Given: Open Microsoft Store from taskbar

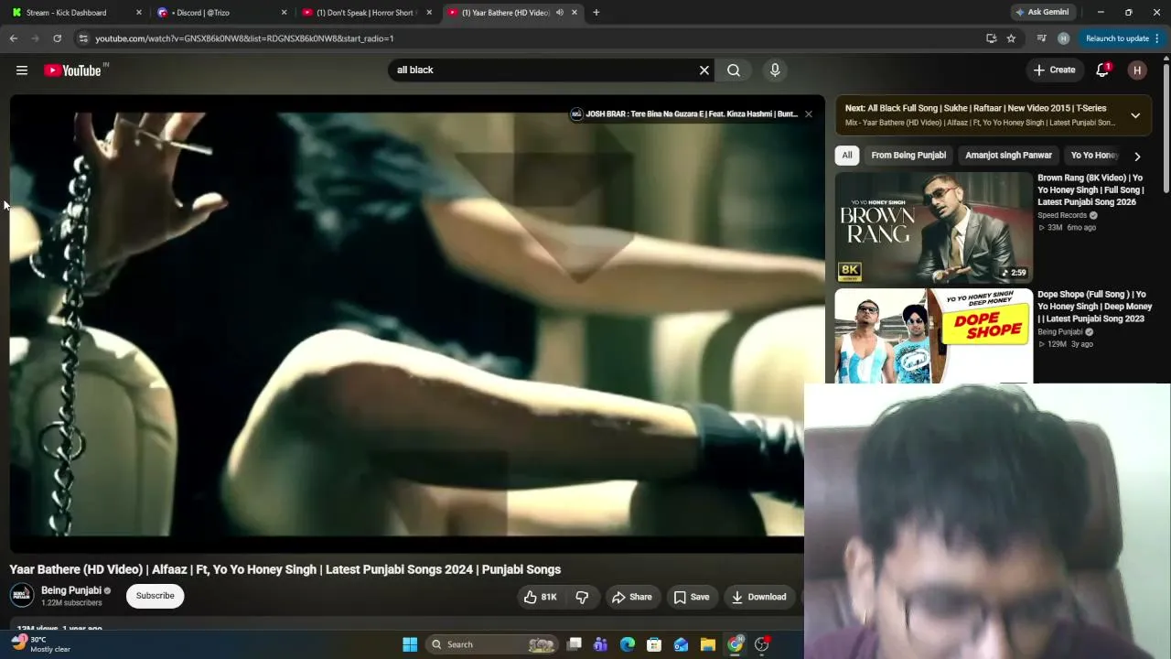Looking at the screenshot, I should (x=654, y=644).
